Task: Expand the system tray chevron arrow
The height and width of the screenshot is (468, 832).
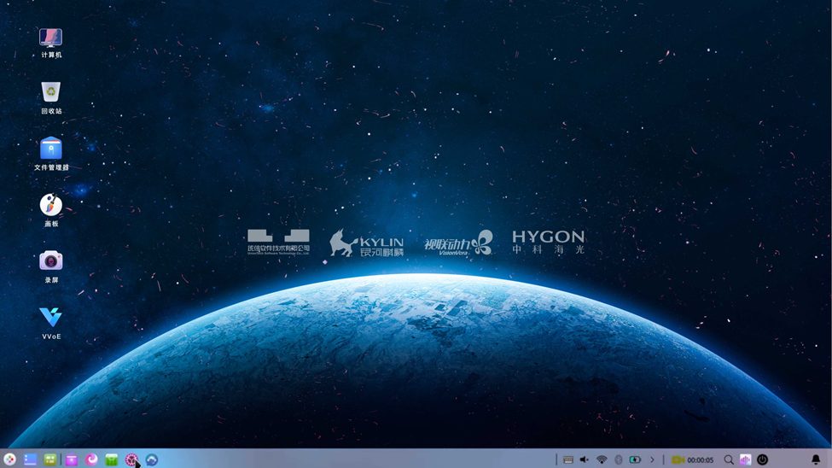Action: click(652, 459)
